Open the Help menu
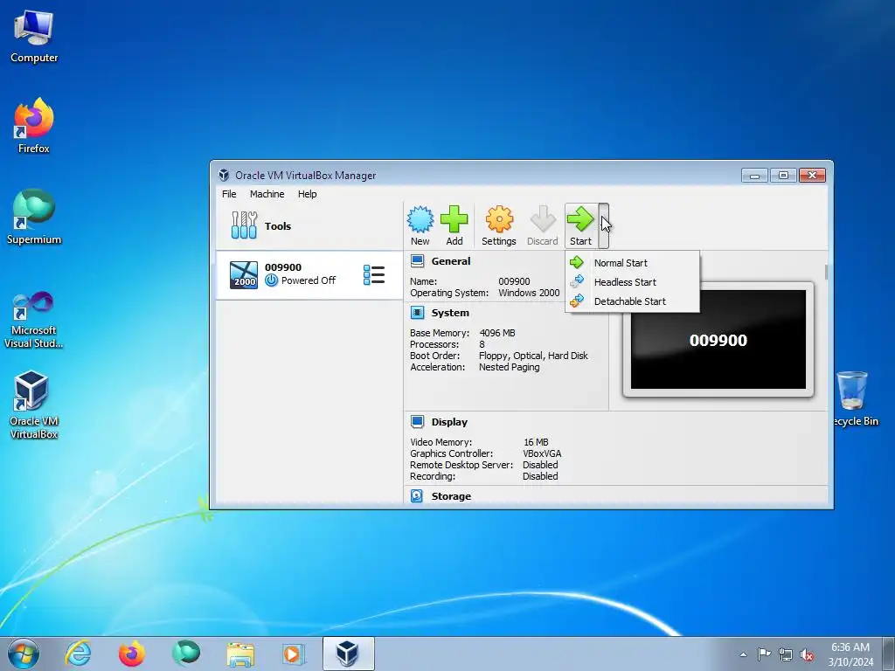The width and height of the screenshot is (895, 671). pyautogui.click(x=307, y=194)
